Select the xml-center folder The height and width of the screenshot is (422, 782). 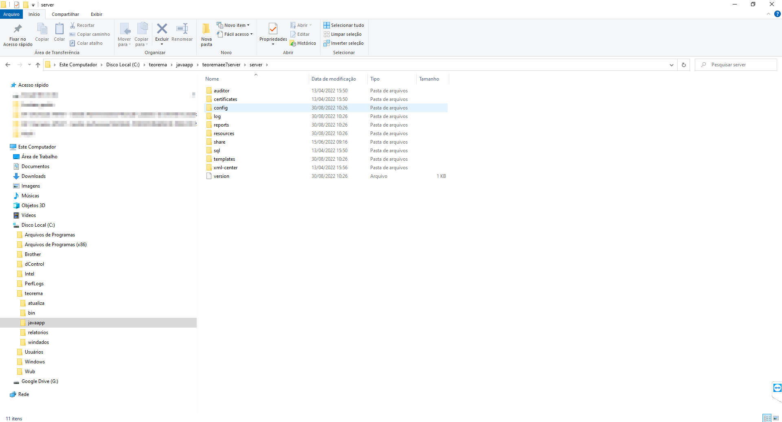coord(326,168)
